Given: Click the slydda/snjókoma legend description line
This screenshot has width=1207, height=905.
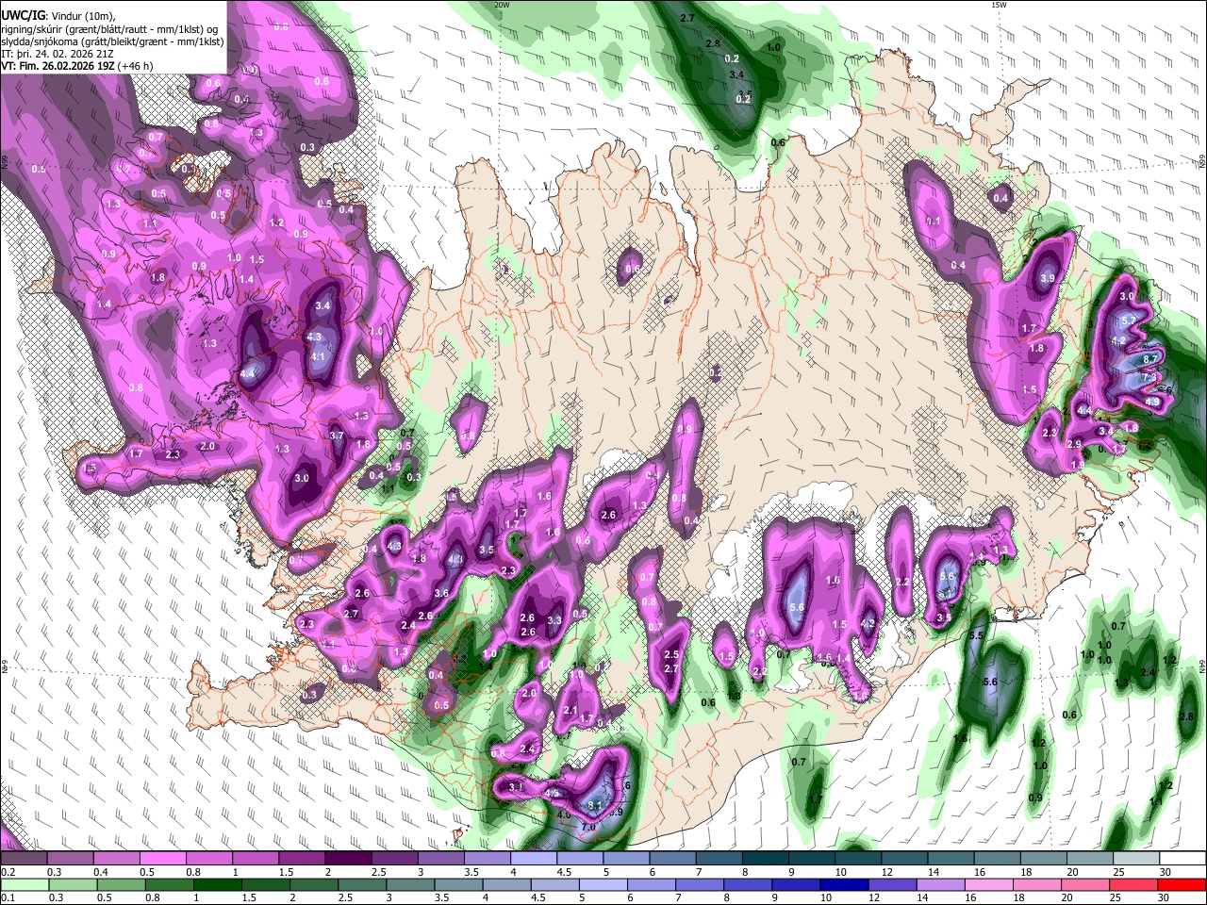Looking at the screenshot, I should tap(112, 41).
